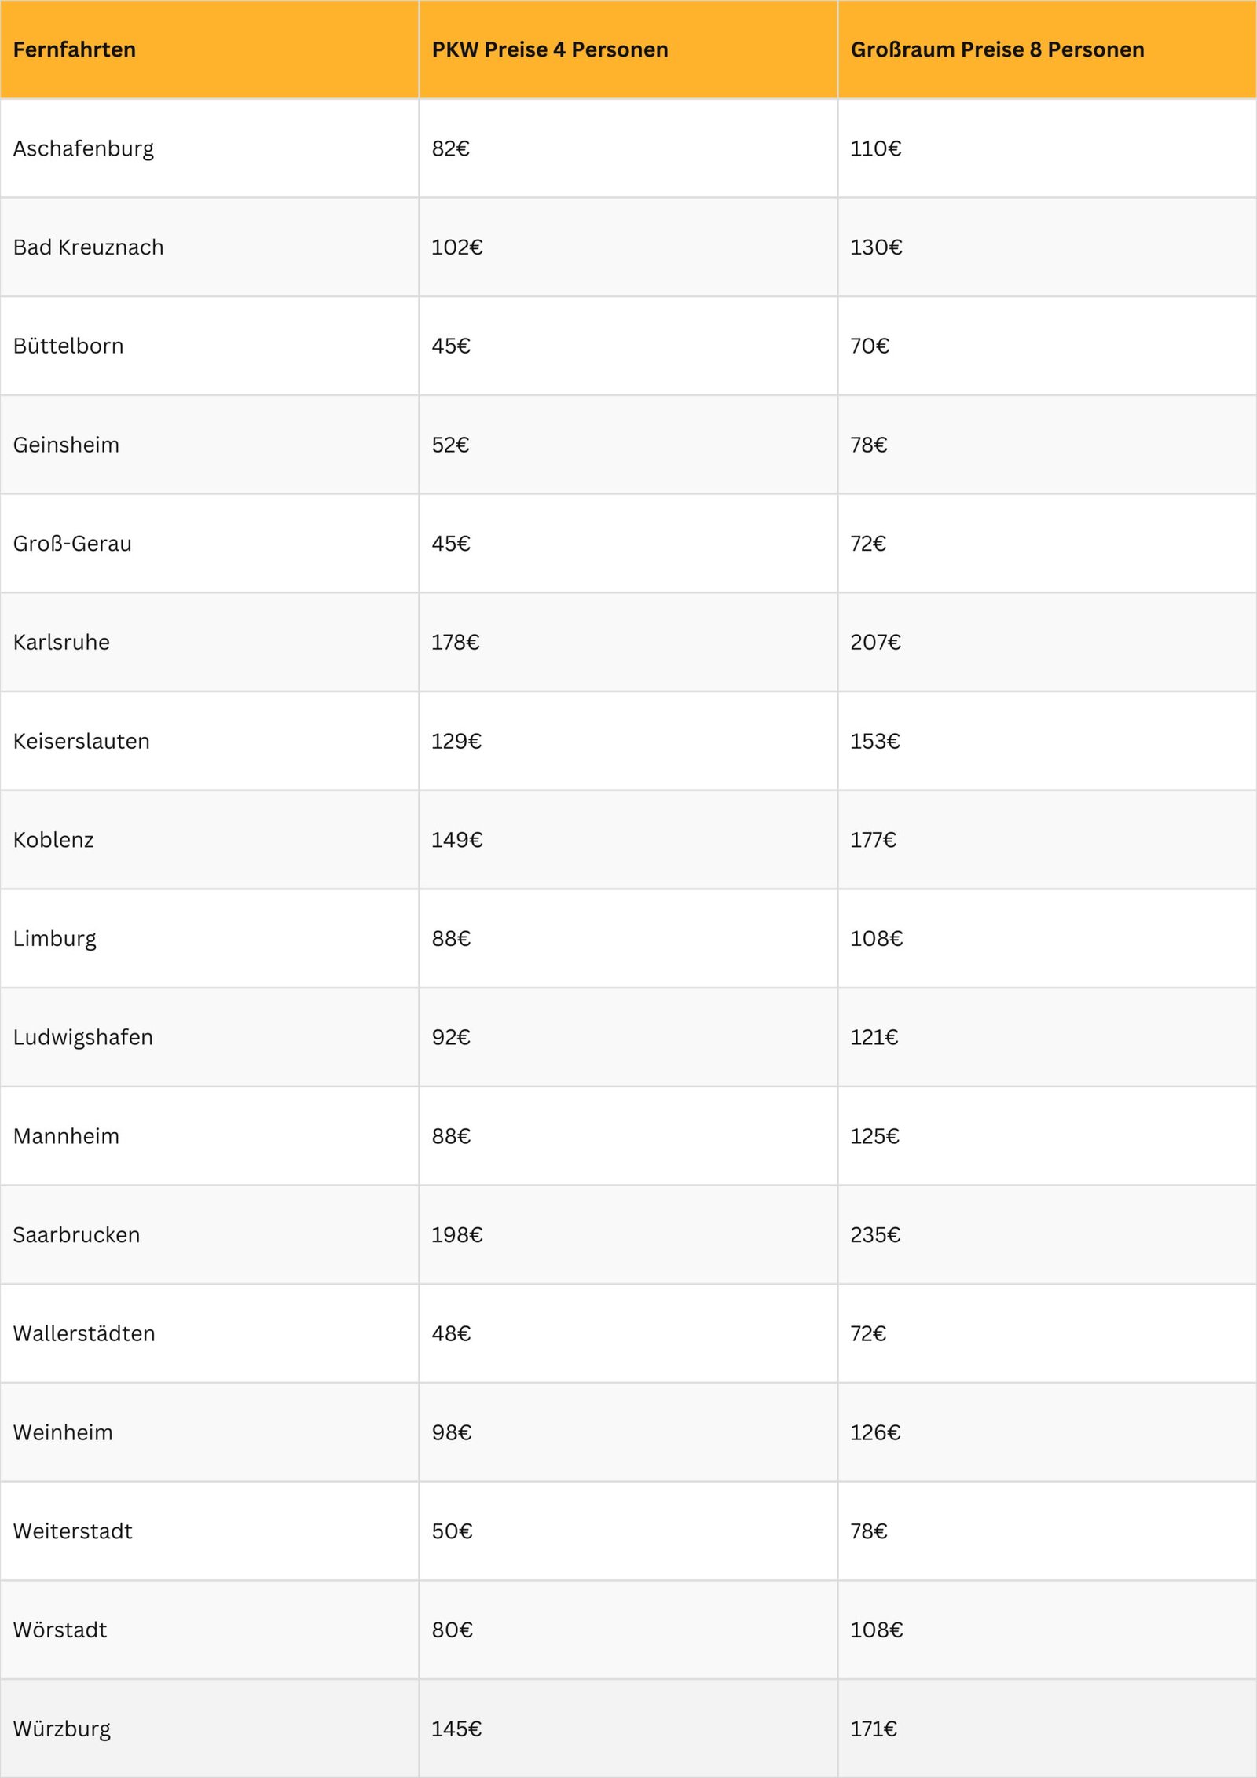Select Mannheim's Großraum price 125€
This screenshot has width=1257, height=1778.
click(x=874, y=1136)
